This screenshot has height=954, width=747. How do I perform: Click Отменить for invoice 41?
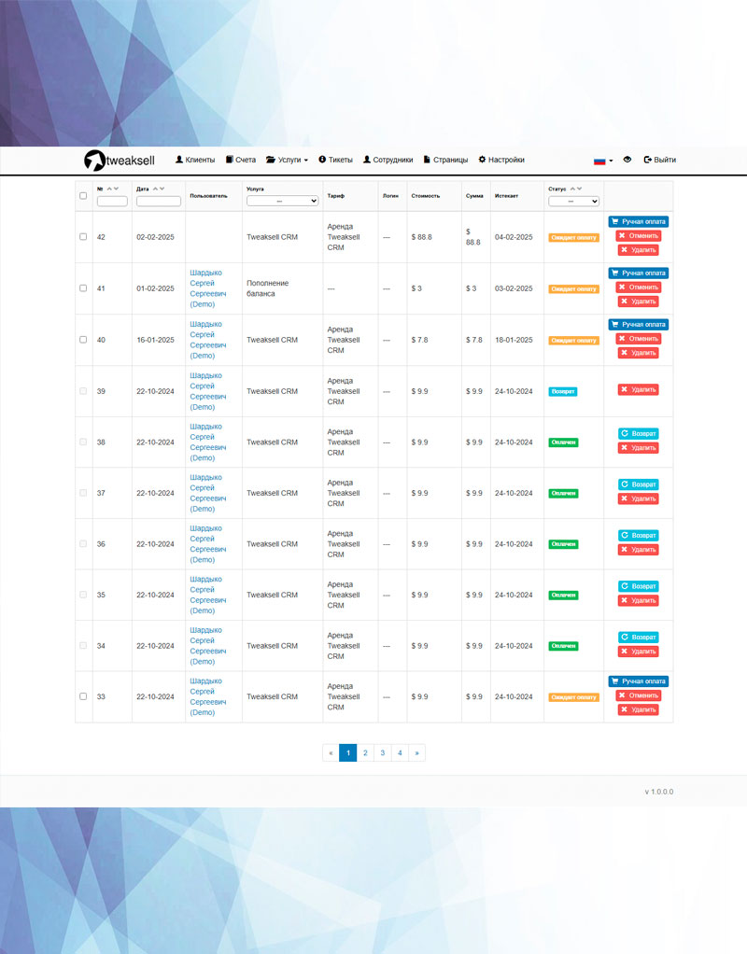[x=638, y=288]
